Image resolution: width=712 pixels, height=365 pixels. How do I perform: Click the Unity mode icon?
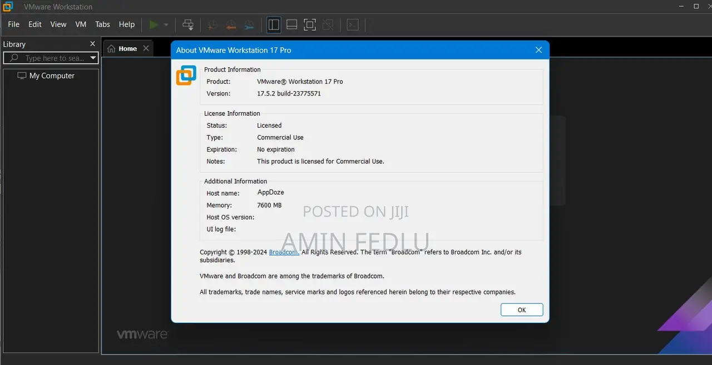pos(328,24)
